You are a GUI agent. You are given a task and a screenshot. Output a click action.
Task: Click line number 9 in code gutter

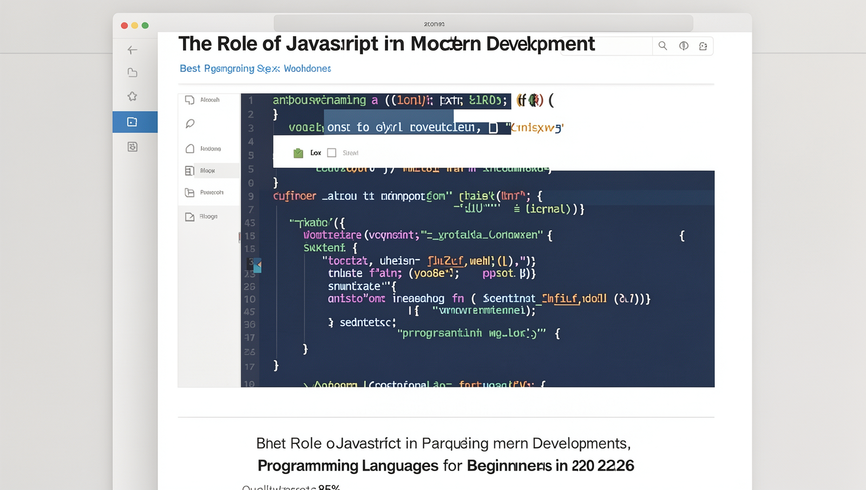click(x=251, y=196)
